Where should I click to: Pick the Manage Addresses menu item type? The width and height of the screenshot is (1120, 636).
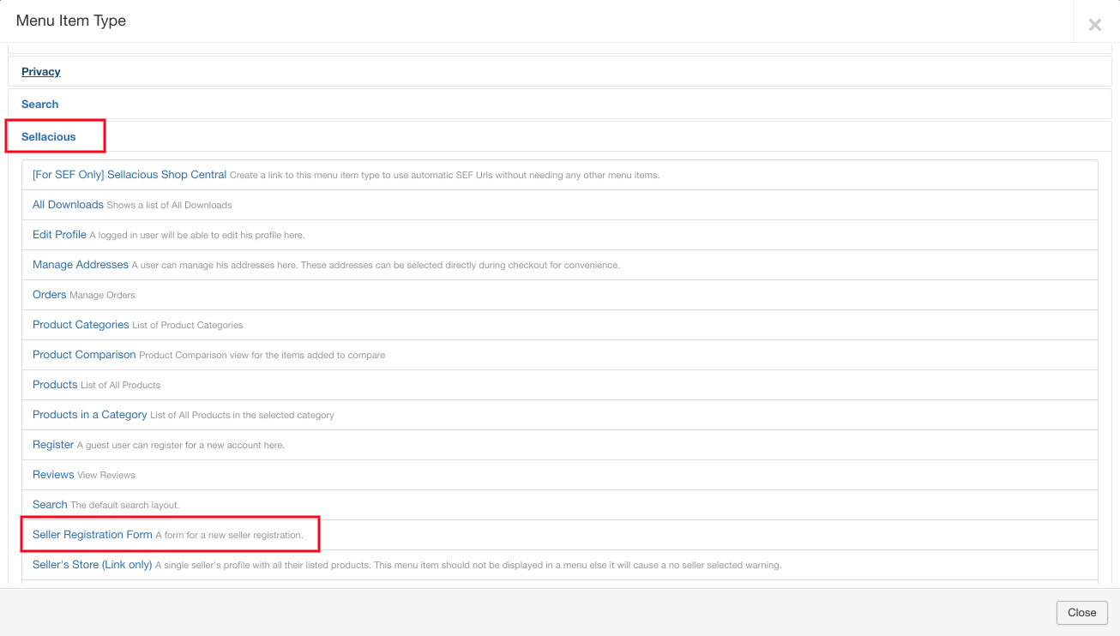tap(81, 265)
